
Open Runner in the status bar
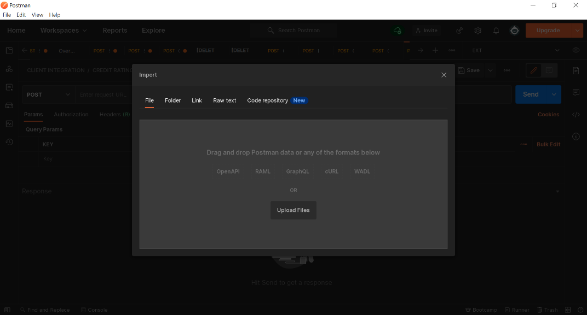coord(517,310)
